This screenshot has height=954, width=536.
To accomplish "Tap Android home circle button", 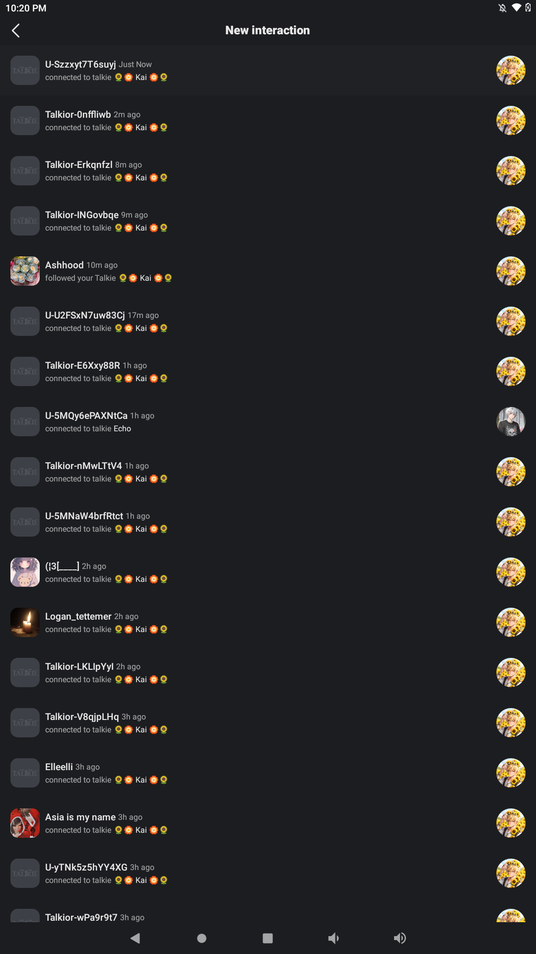I will tap(201, 938).
